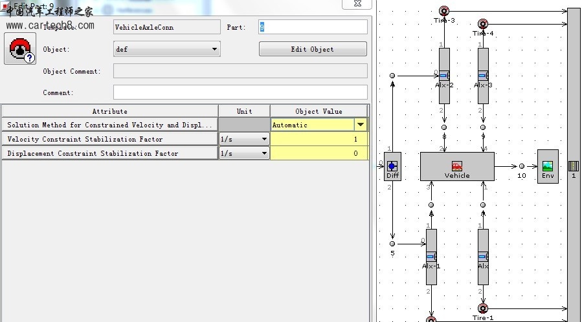
Task: Click the Attribute column header
Action: (x=110, y=111)
